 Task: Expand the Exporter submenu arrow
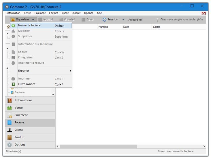pyautogui.click(x=70, y=71)
